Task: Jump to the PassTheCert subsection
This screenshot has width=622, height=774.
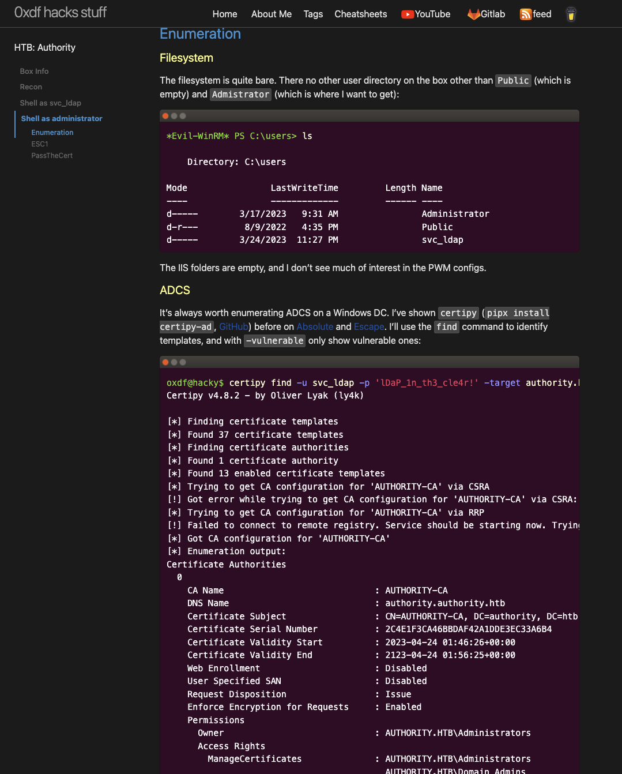Action: click(x=52, y=155)
